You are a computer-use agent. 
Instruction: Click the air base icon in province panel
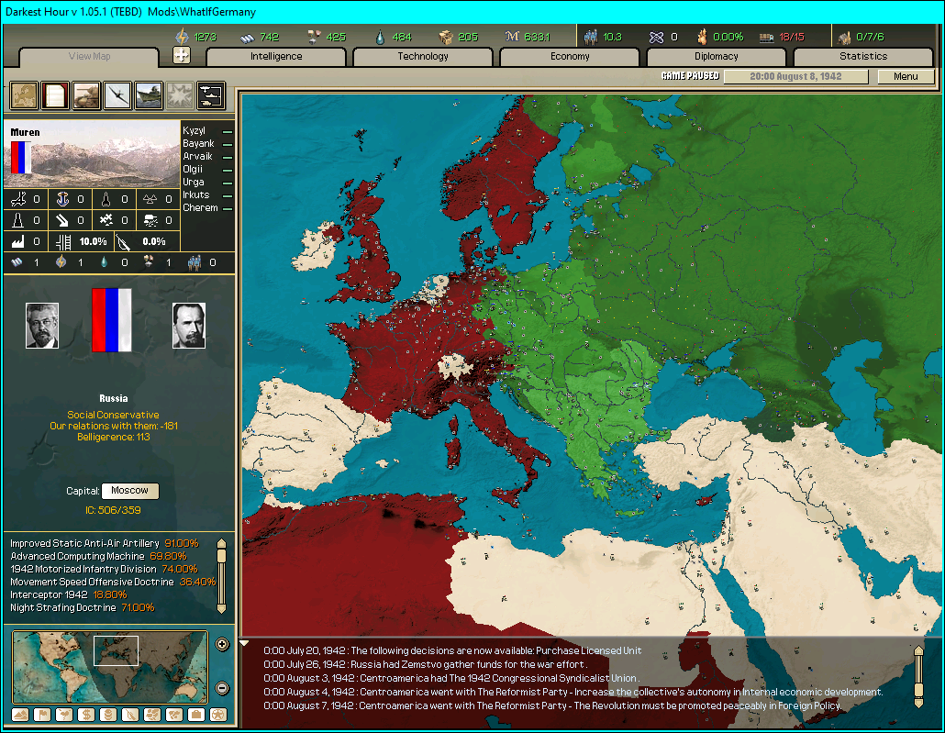[x=18, y=199]
